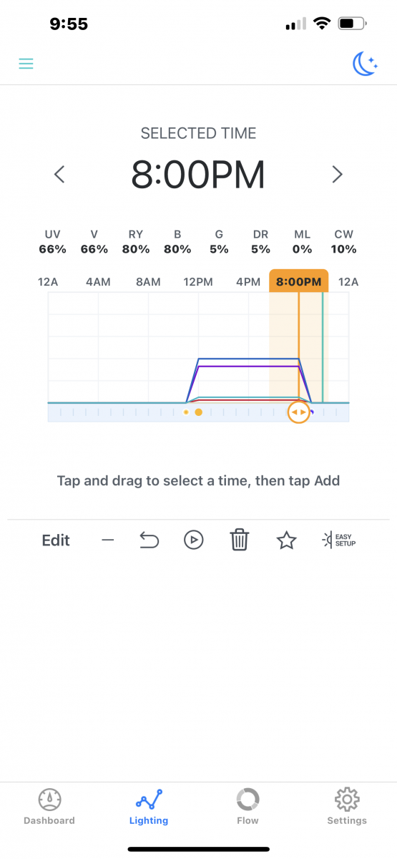
Task: Open the hamburger menu
Action: tap(26, 64)
